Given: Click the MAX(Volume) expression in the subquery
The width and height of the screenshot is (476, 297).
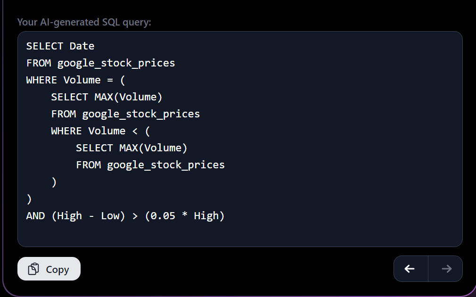Looking at the screenshot, I should click(128, 97).
